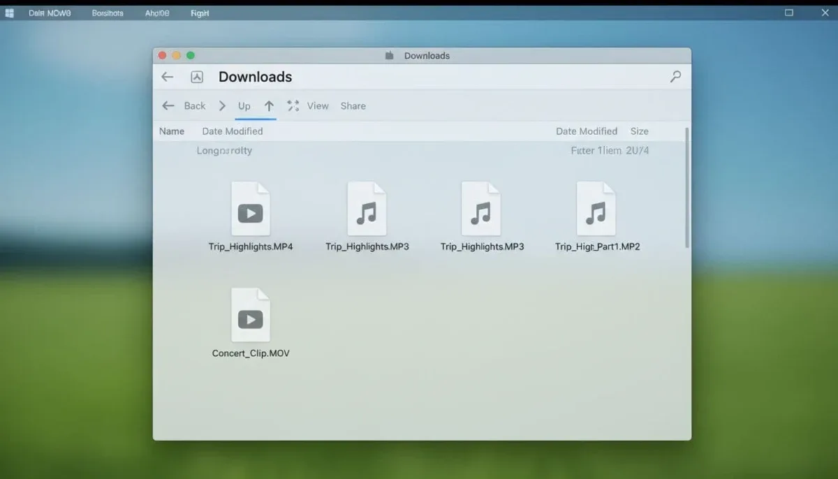This screenshot has height=479, width=838.
Task: Click the search magnifier icon
Action: pos(675,77)
